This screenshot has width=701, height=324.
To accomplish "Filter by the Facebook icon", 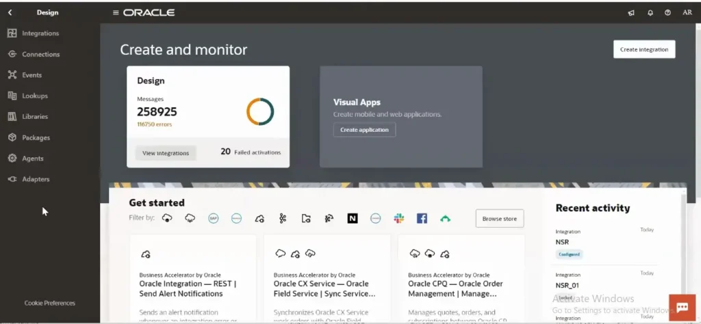I will (422, 218).
